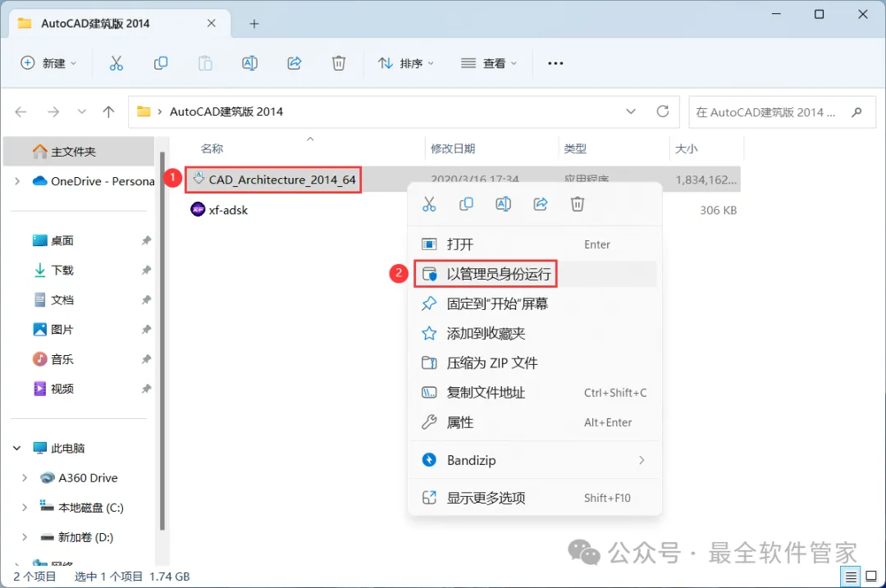Screen dimensions: 886x588
Task: Choose 以管理员身份运行 in the context menu
Action: click(535, 274)
